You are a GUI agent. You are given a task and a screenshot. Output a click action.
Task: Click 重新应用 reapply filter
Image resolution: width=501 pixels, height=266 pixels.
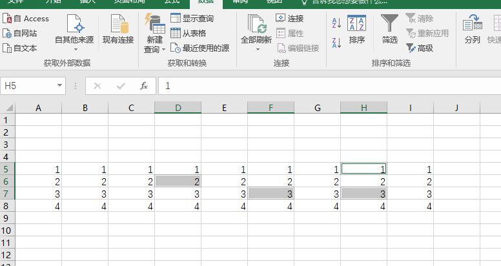[427, 34]
